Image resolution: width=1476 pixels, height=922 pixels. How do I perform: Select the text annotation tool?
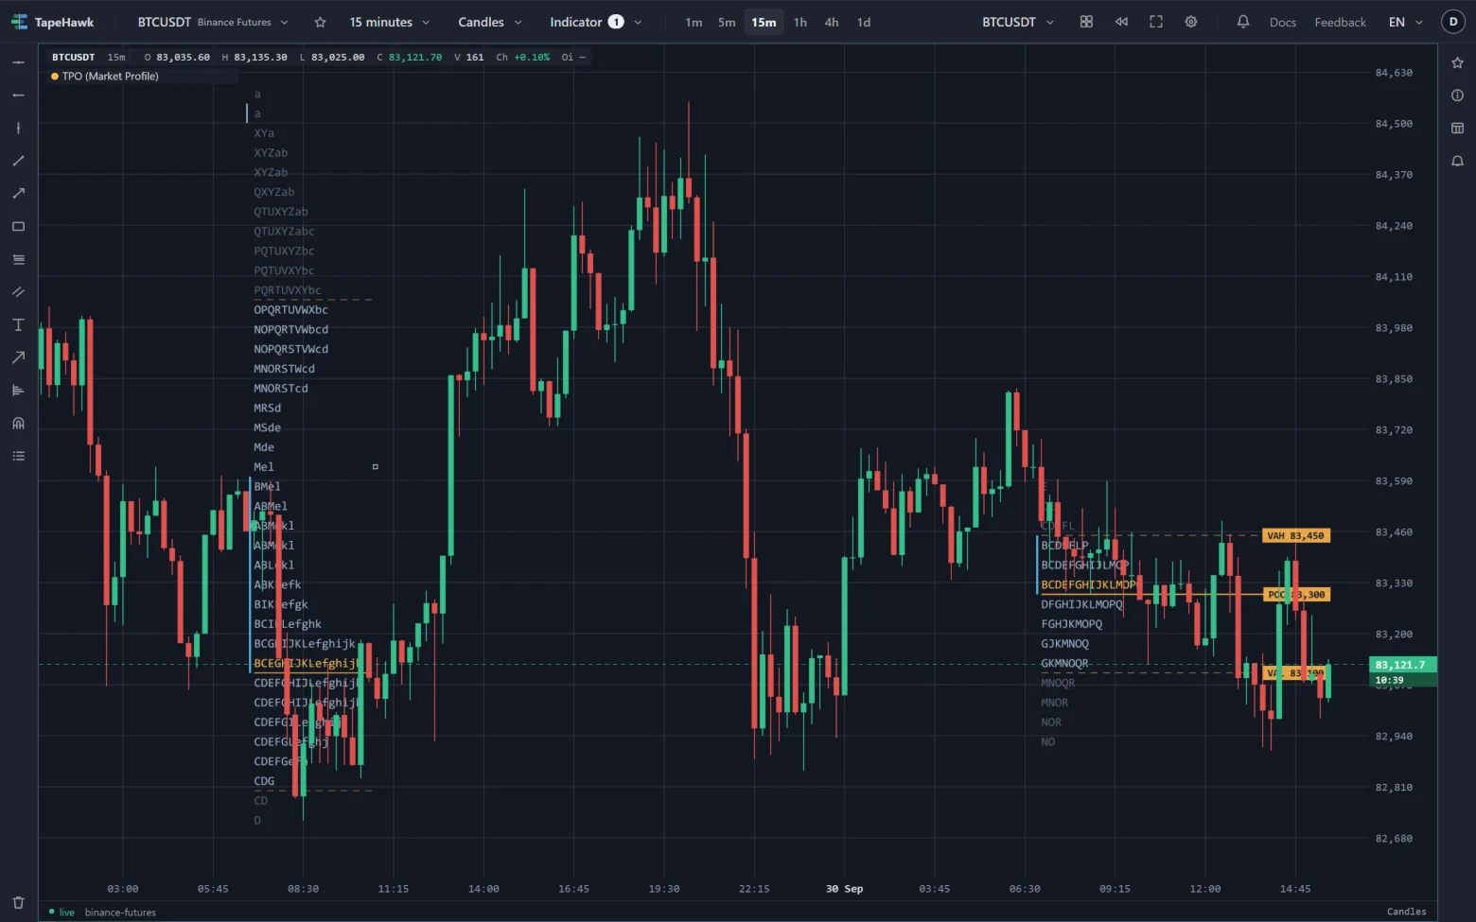pos(18,324)
